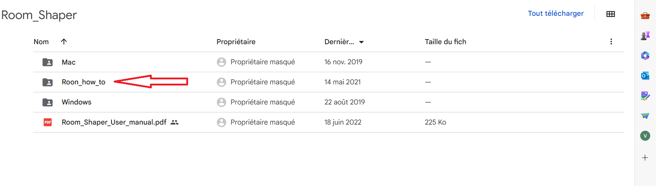
Task: Sort by the Nom column header
Action: [x=41, y=42]
